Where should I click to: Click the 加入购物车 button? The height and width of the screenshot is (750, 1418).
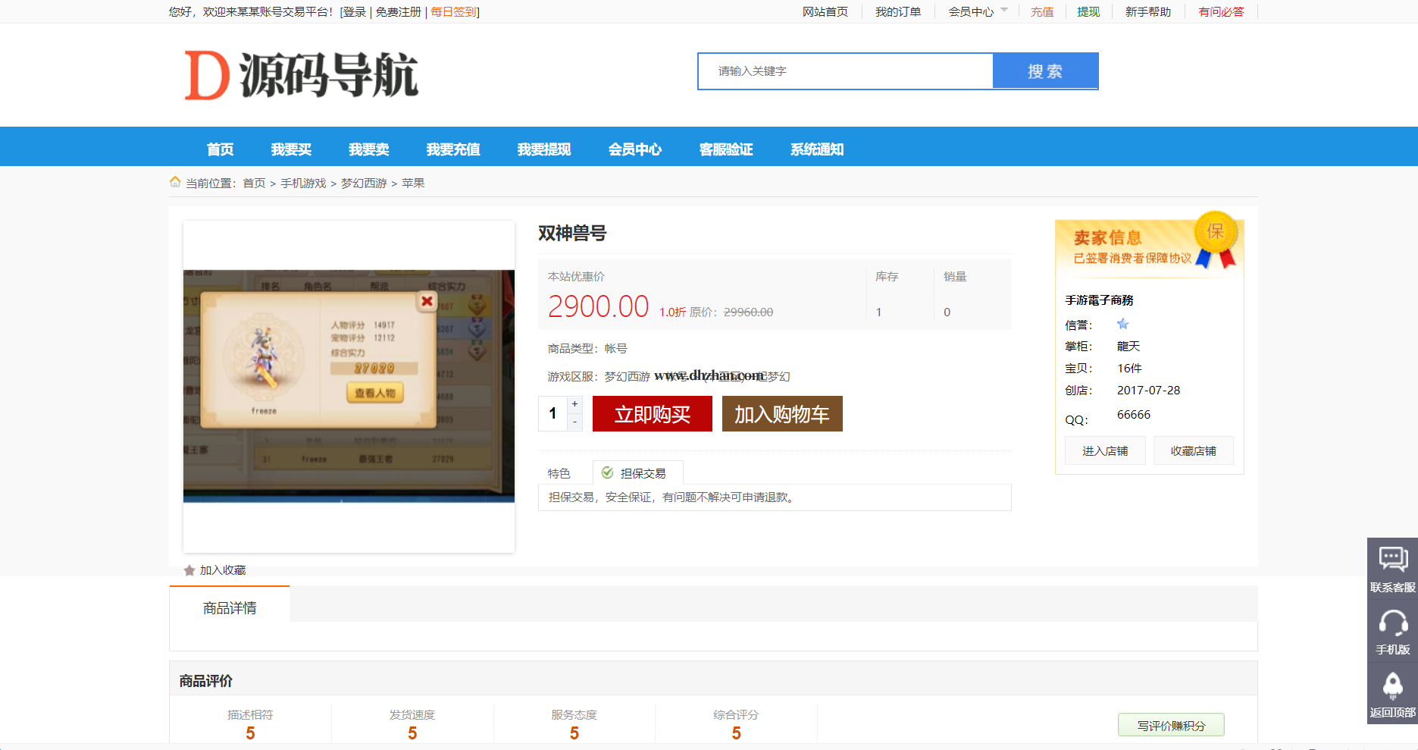click(x=781, y=414)
